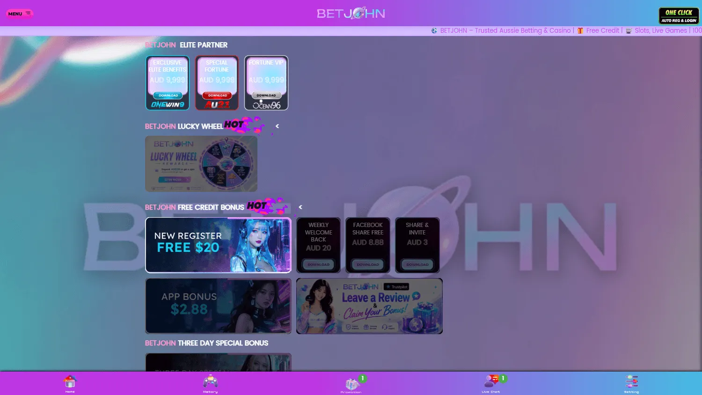Open the New Register Free $20 banner

218,245
